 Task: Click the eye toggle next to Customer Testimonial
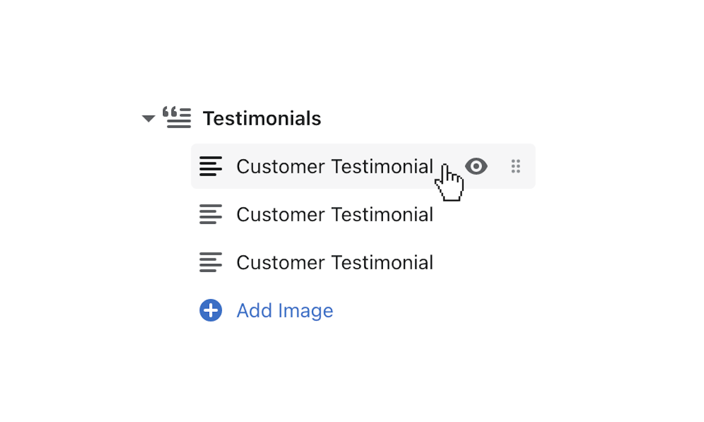tap(476, 166)
